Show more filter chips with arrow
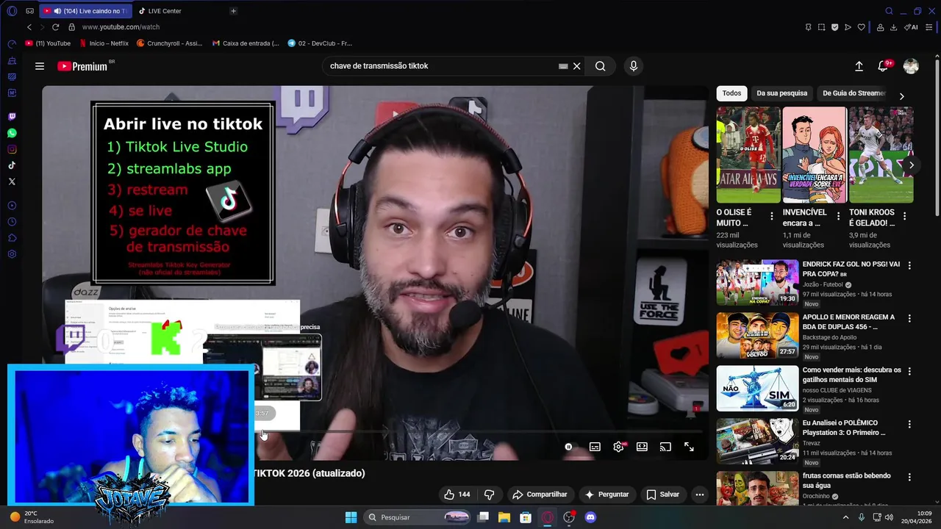 (x=902, y=96)
